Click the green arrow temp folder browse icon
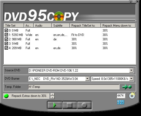Image resolution: width=141 pixels, height=116 pixels. (127, 87)
